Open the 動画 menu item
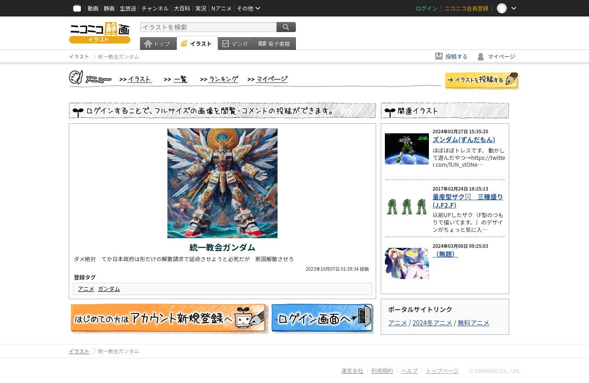This screenshot has height=383, width=589. point(93,8)
